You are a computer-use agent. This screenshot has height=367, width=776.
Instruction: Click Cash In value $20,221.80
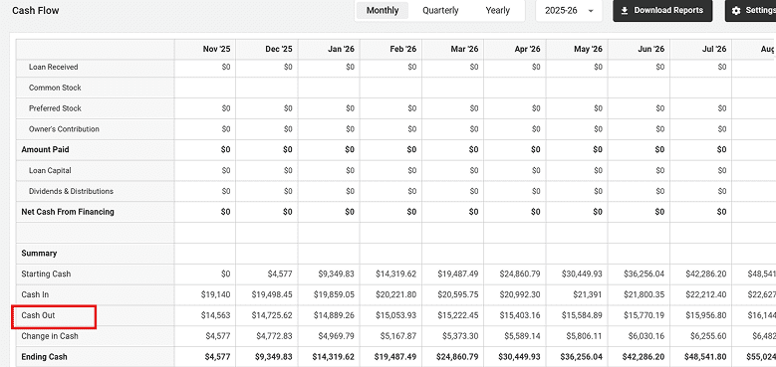pos(395,294)
